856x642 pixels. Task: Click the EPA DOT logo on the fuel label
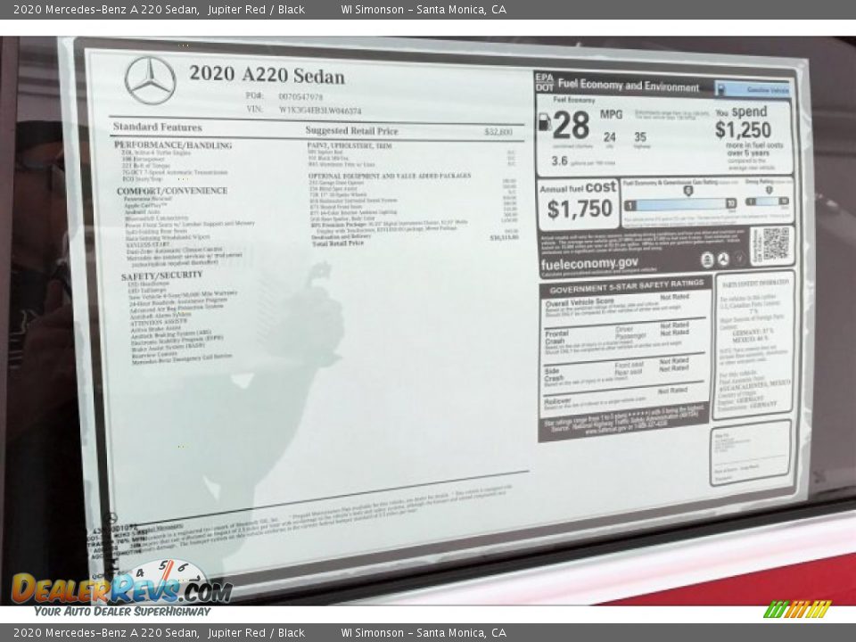pos(543,82)
